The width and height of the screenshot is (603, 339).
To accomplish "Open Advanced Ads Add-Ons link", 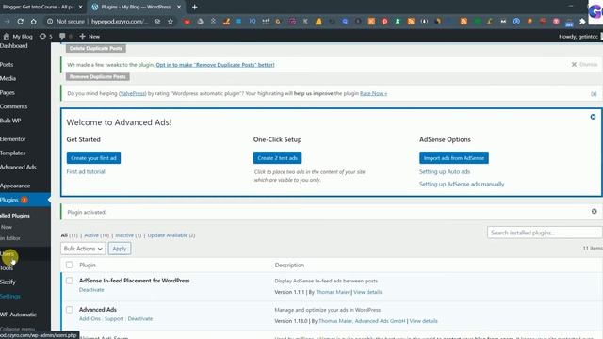I will pyautogui.click(x=90, y=319).
